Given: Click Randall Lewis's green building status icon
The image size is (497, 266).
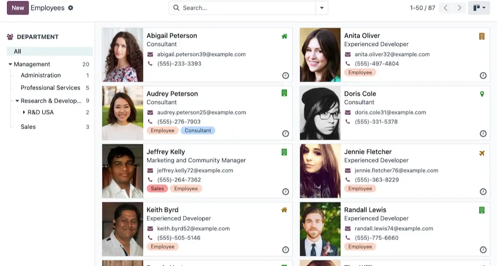Looking at the screenshot, I should [x=482, y=210].
